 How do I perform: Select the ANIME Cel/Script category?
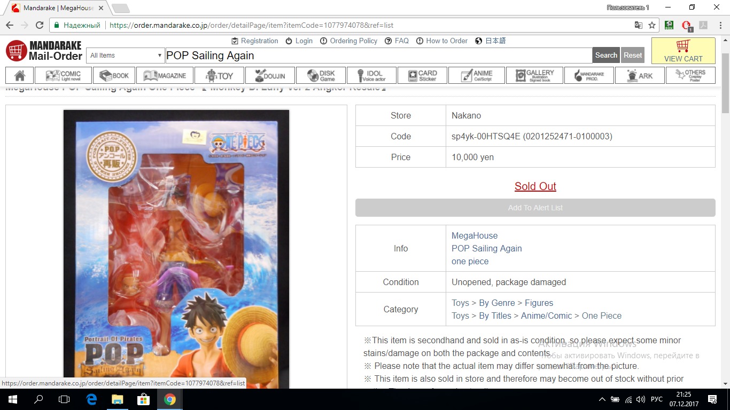[x=476, y=75]
